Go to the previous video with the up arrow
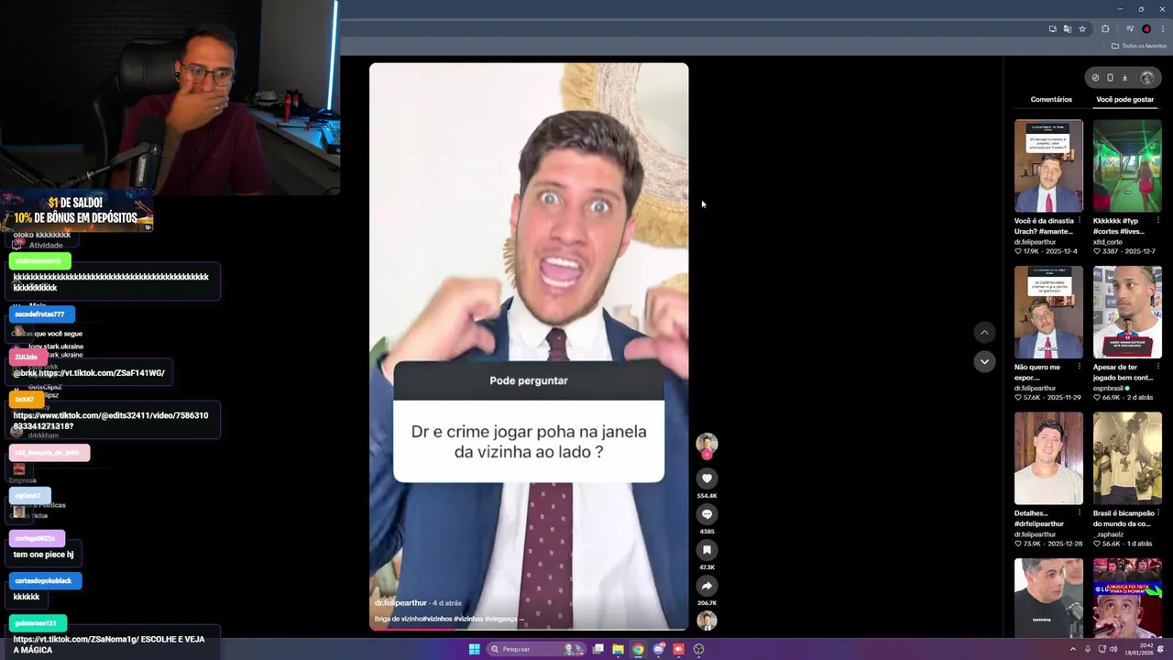The height and width of the screenshot is (660, 1173). (x=984, y=333)
